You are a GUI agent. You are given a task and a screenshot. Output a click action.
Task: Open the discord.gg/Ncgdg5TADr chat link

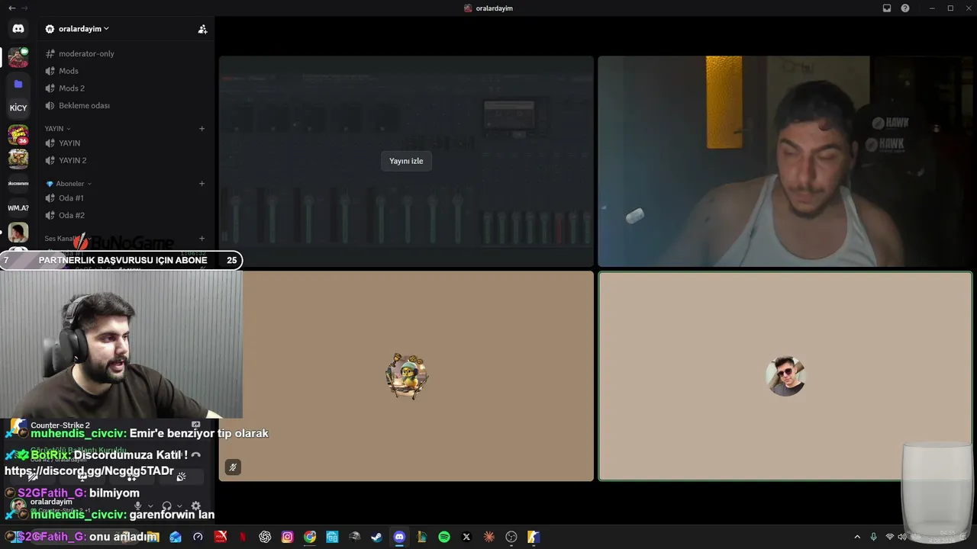click(x=89, y=471)
